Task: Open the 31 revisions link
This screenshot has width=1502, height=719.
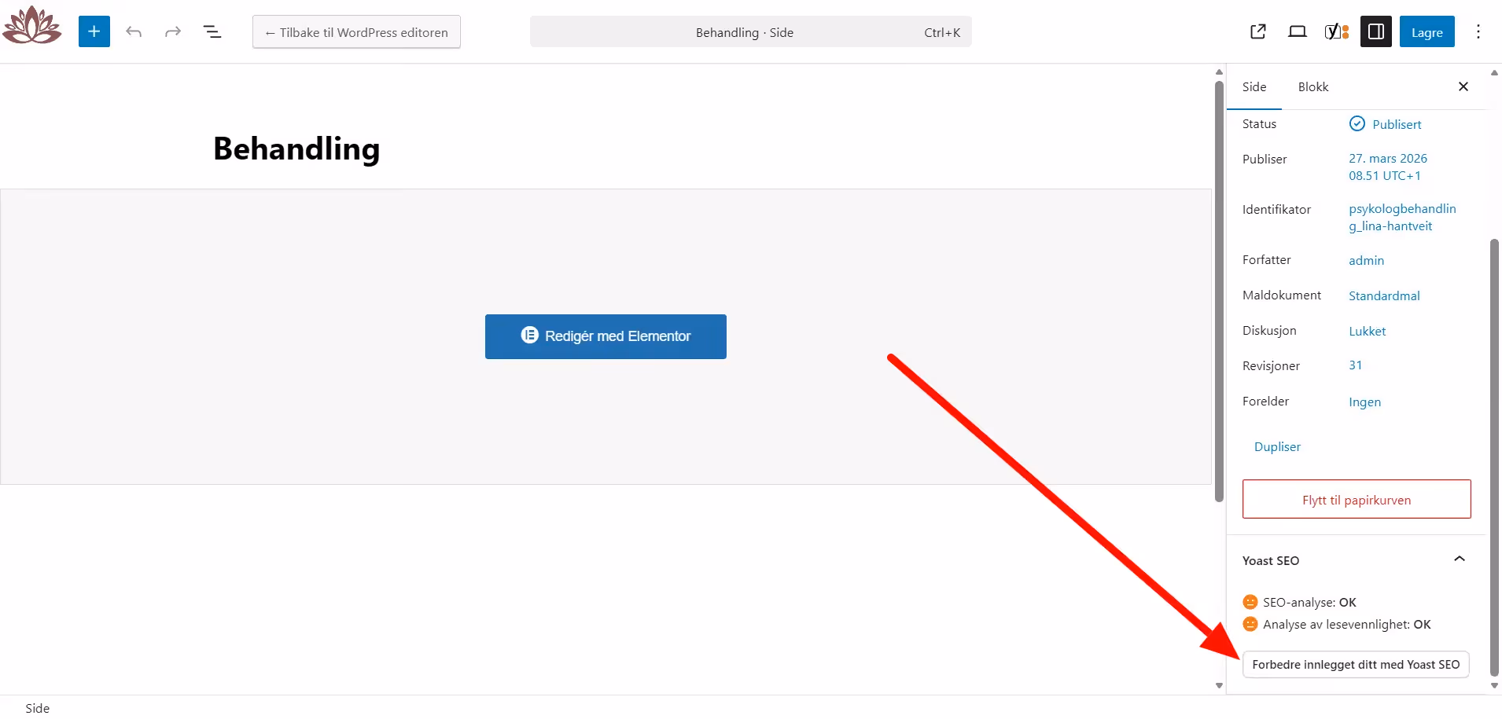Action: pyautogui.click(x=1355, y=365)
